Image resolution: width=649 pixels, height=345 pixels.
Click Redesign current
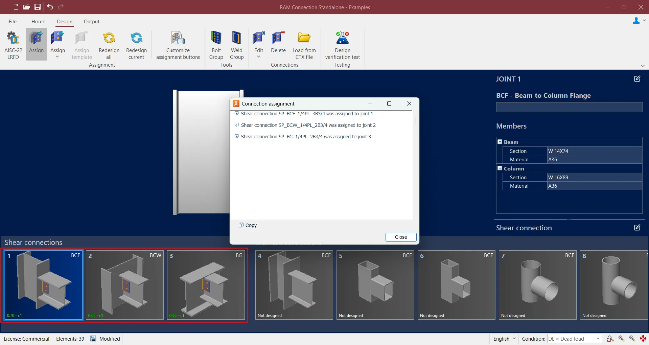click(x=136, y=45)
